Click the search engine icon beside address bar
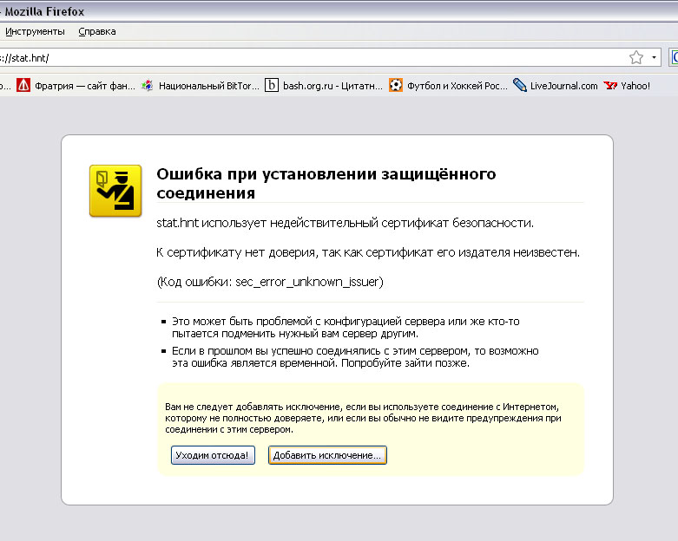The width and height of the screenshot is (678, 541). point(675,58)
